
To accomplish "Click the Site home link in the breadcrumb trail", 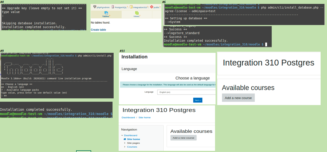I will 144,117.
